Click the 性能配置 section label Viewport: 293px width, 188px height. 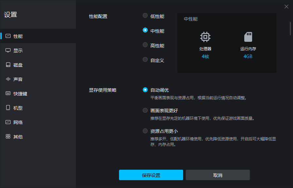(x=98, y=16)
